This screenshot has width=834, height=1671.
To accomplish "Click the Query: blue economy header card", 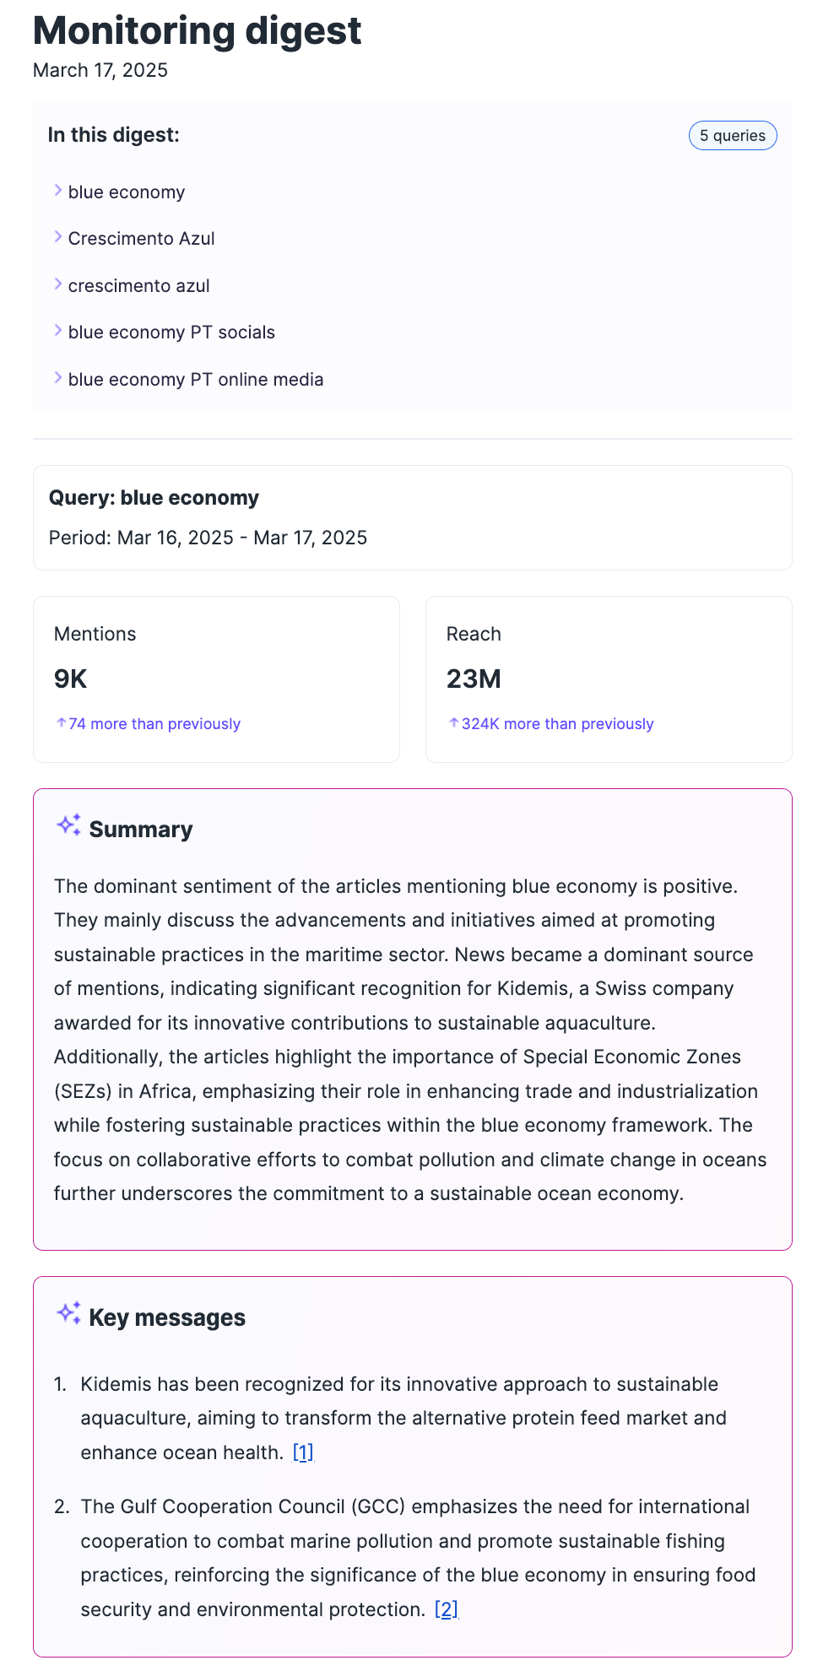I will tap(412, 517).
